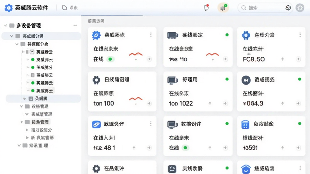
Task: Open the three-dot menu on the first card
Action: point(151,35)
